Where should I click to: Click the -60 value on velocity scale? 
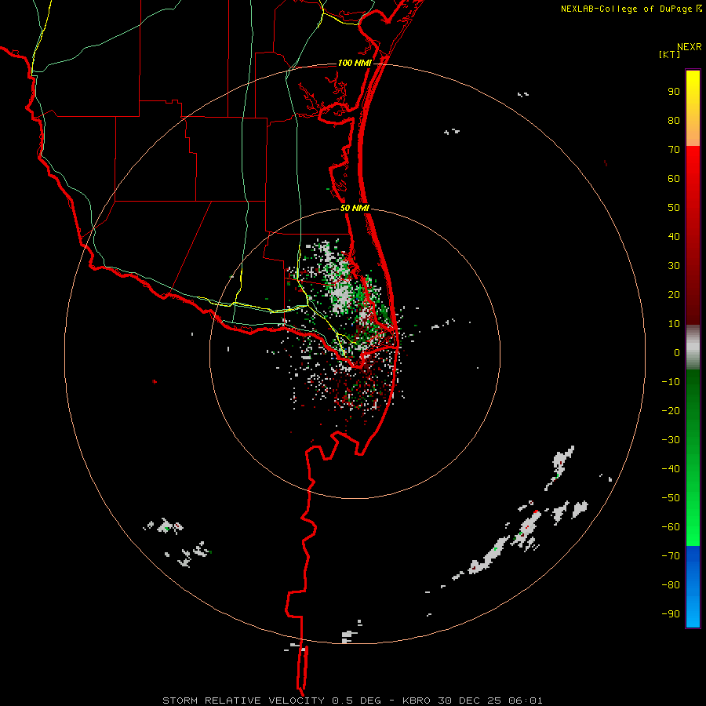(671, 527)
